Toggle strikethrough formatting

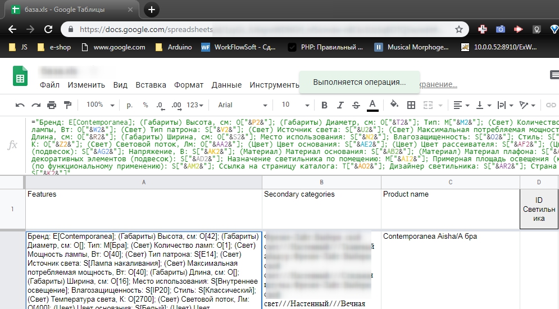click(356, 105)
